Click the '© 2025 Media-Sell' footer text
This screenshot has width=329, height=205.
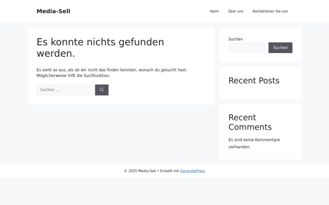click(x=140, y=171)
